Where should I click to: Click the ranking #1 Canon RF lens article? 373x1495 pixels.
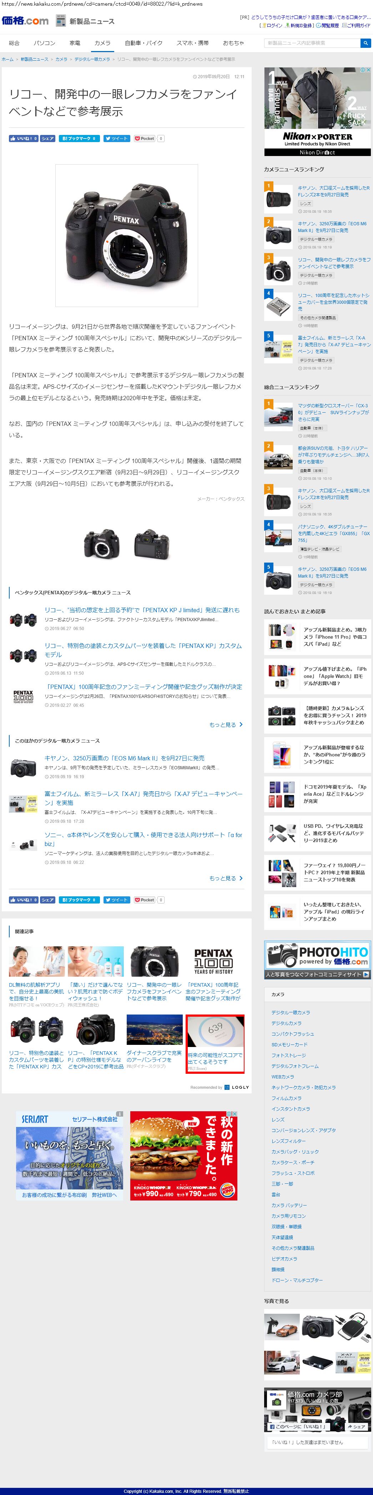click(333, 192)
